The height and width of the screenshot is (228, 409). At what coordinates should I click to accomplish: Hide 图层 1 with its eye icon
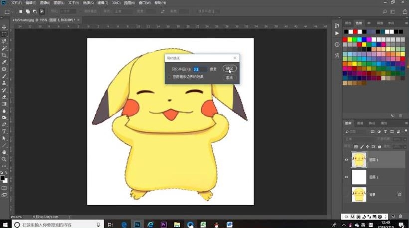(346, 160)
